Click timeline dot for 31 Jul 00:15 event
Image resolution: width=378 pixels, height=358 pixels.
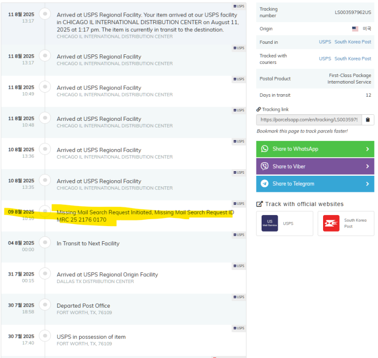click(45, 273)
